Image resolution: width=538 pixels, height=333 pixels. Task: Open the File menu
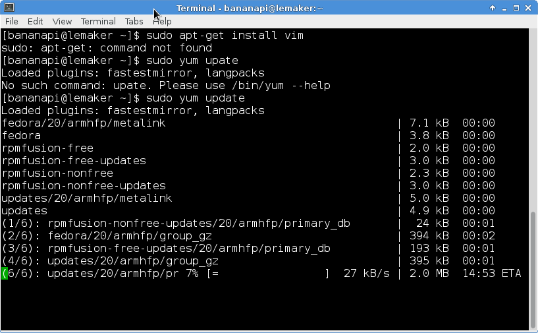click(x=12, y=21)
